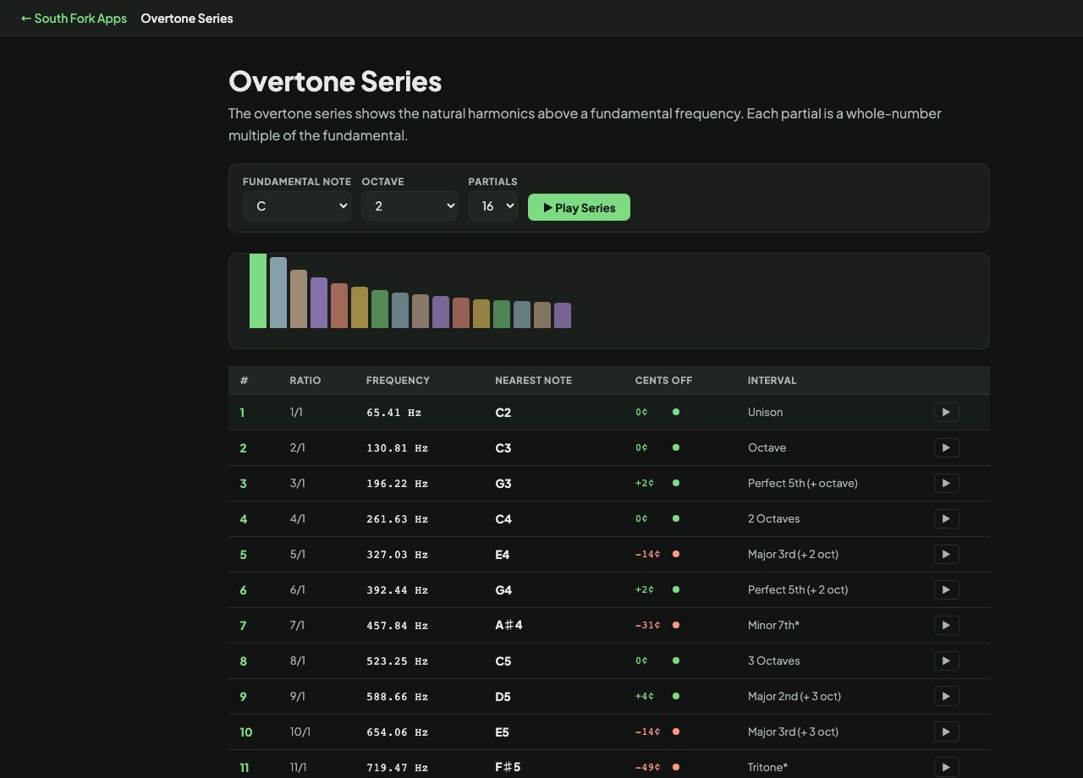Click the Major 2nd (+ 3 oct) text
This screenshot has width=1083, height=778.
[x=794, y=696]
